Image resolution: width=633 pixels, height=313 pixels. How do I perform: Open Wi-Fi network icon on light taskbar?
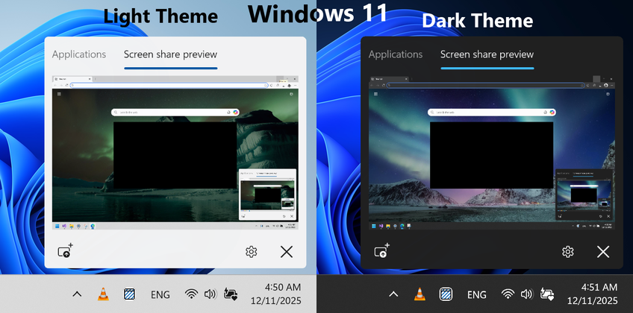coord(191,294)
